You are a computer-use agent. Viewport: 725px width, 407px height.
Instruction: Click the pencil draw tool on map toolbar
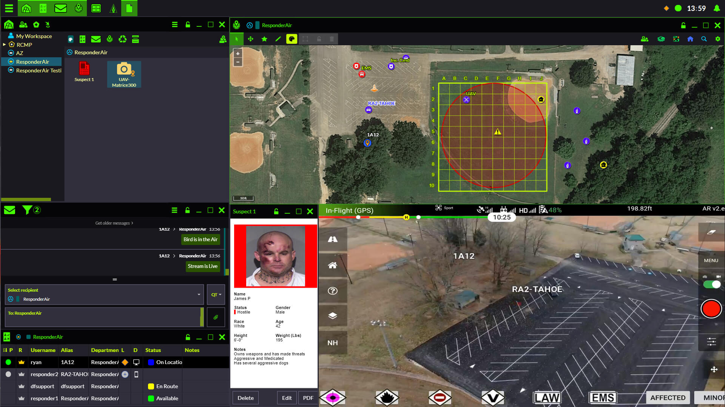tap(278, 39)
